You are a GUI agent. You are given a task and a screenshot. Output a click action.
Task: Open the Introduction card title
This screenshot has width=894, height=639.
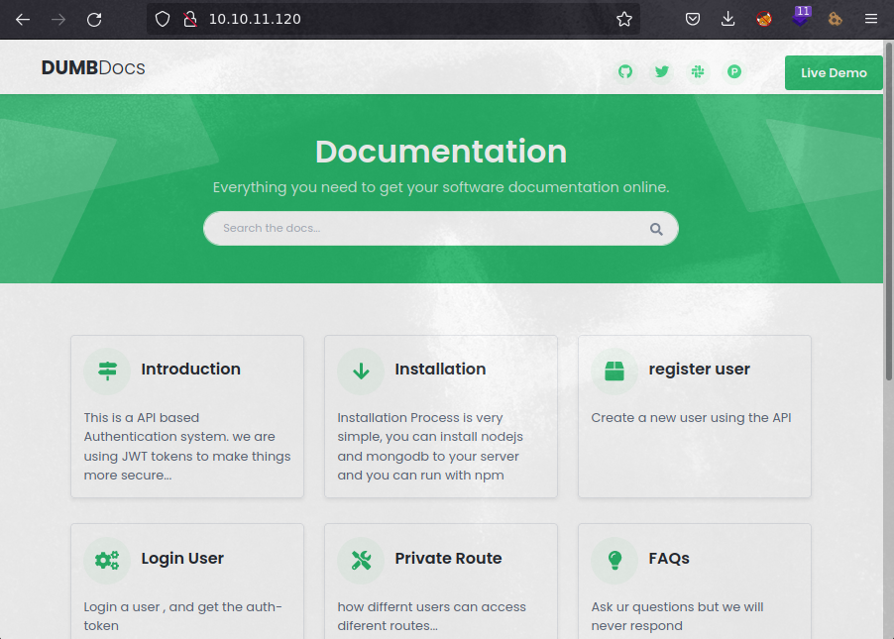click(x=191, y=370)
